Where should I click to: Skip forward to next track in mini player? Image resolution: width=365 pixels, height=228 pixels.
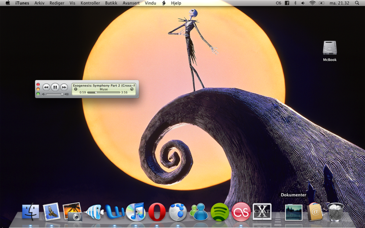tap(64, 87)
